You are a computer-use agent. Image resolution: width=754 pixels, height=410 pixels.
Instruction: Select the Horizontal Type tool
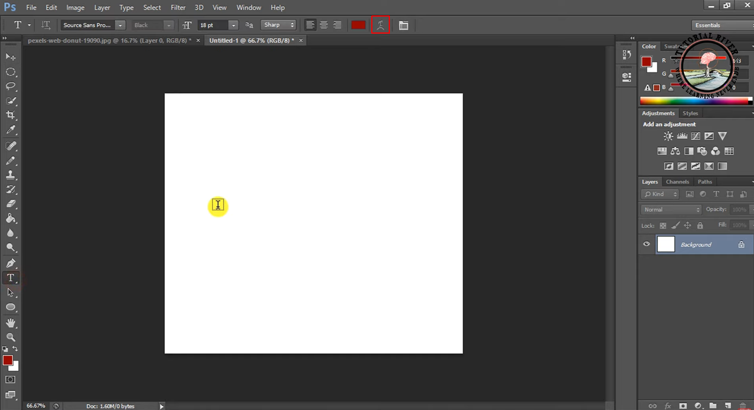click(11, 278)
